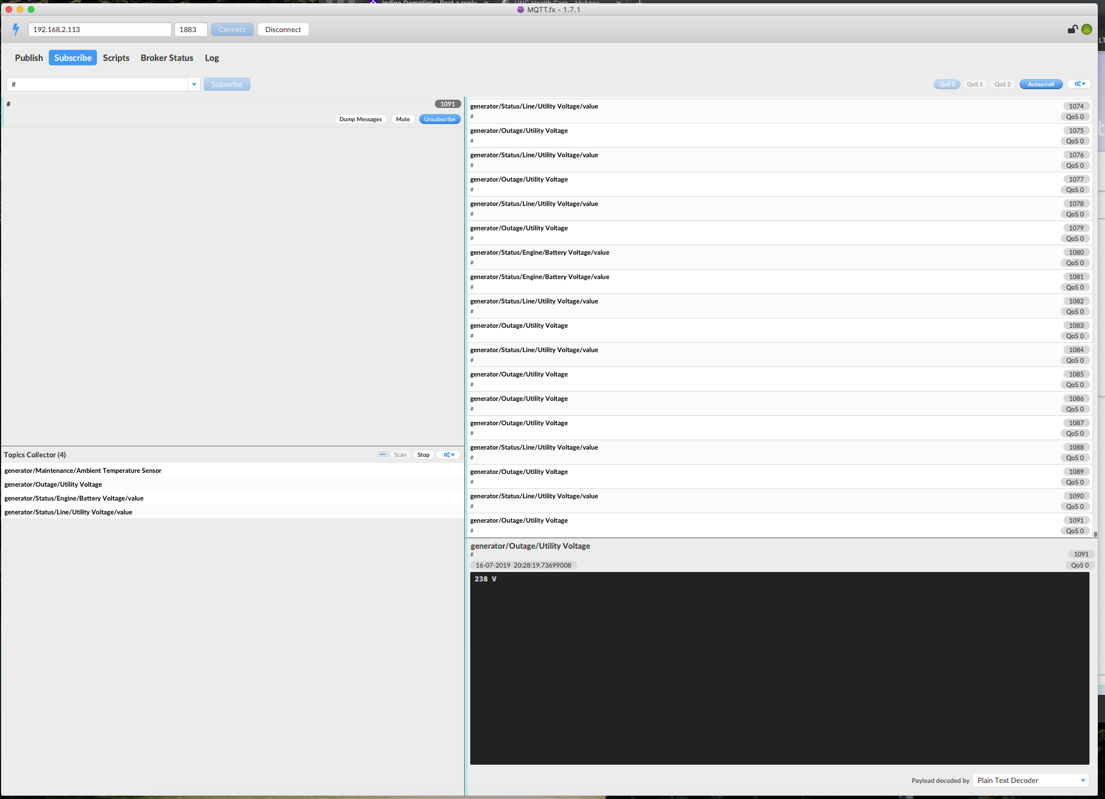1105x799 pixels.
Task: Click the Topics Collector collapse icon
Action: tap(382, 455)
